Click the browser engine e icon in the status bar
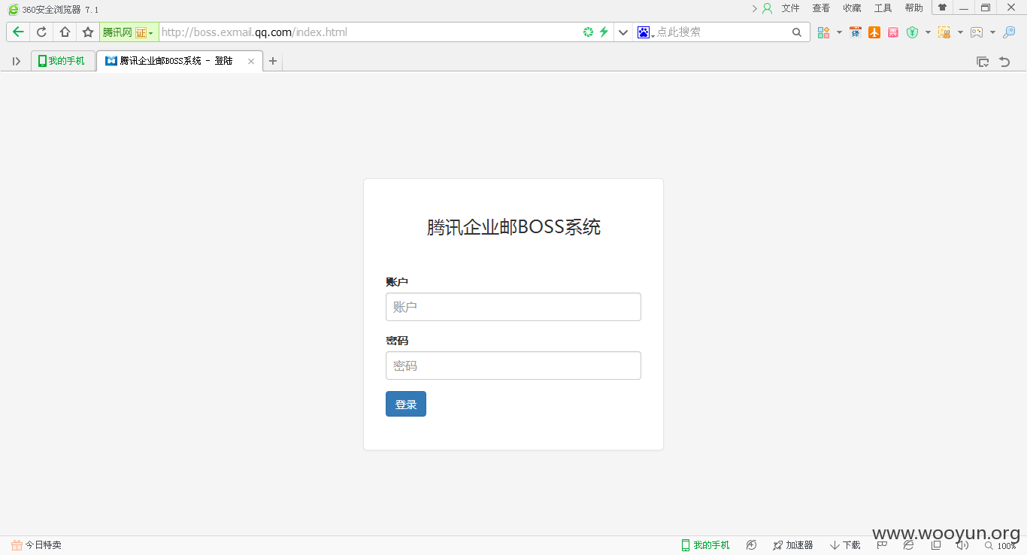This screenshot has height=555, width=1027. pos(909,544)
